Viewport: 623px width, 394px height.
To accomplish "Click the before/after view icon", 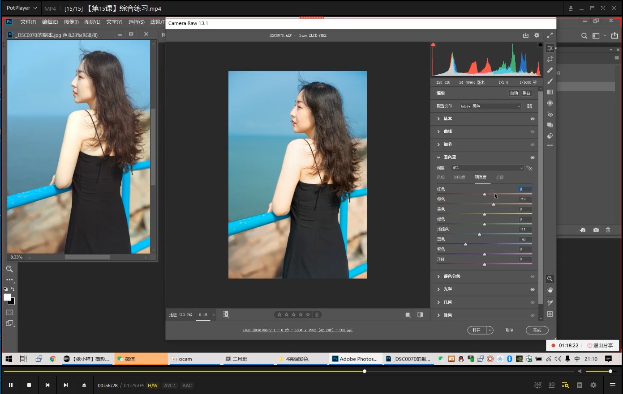I will click(420, 314).
